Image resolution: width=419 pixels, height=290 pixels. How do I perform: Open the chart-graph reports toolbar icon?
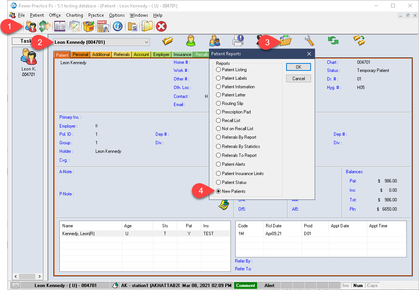pos(74,26)
